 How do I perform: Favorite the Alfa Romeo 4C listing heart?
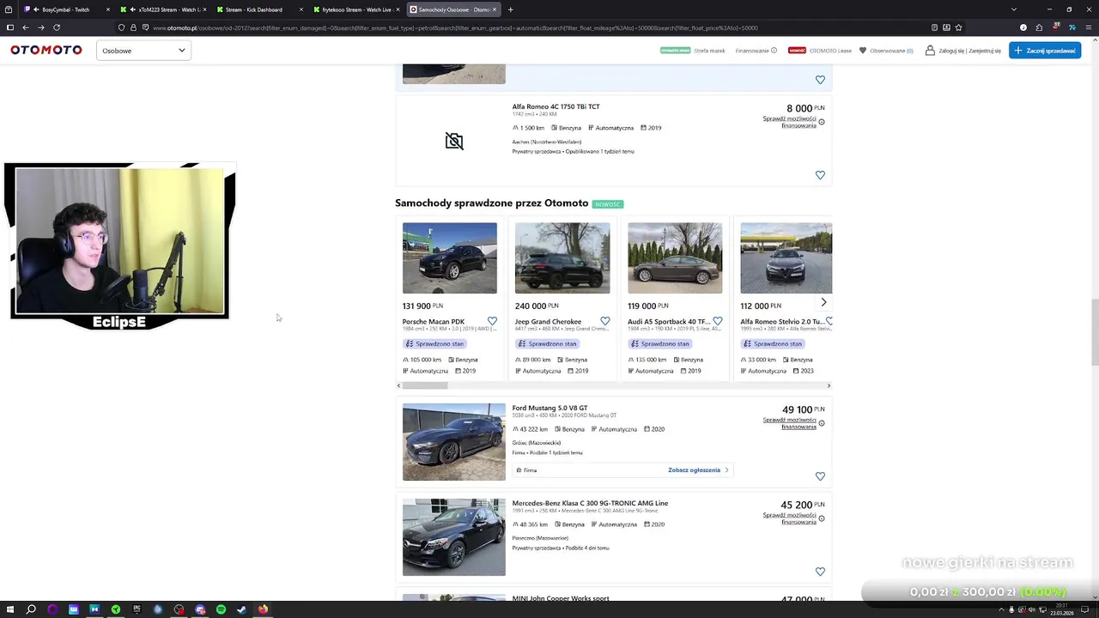[820, 175]
